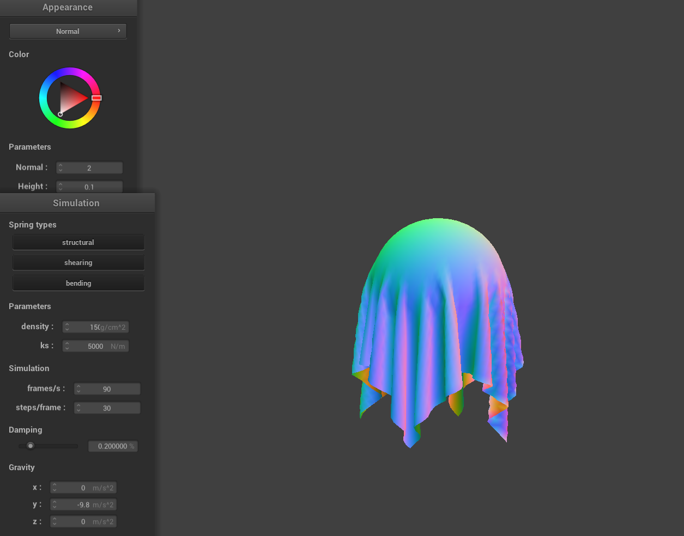Click the Normal parameter stepper arrows
This screenshot has height=536, width=684.
(61, 168)
